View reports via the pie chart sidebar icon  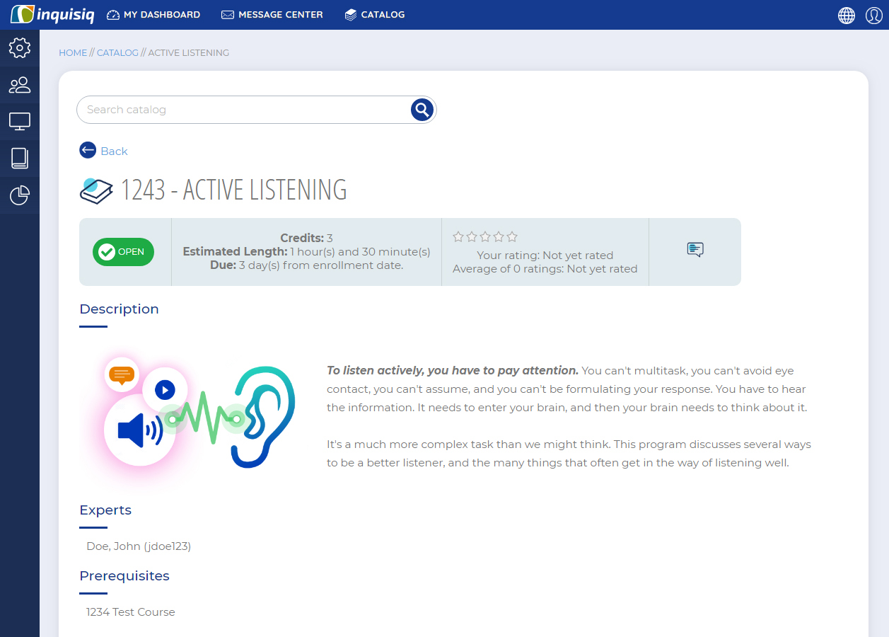tap(19, 195)
